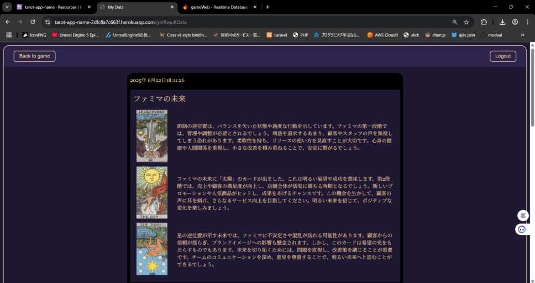Click the scrollbar down arrow
The height and width of the screenshot is (283, 535).
tap(532, 281)
